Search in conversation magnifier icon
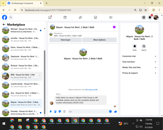This screenshot has width=163, height=130. 144,46
